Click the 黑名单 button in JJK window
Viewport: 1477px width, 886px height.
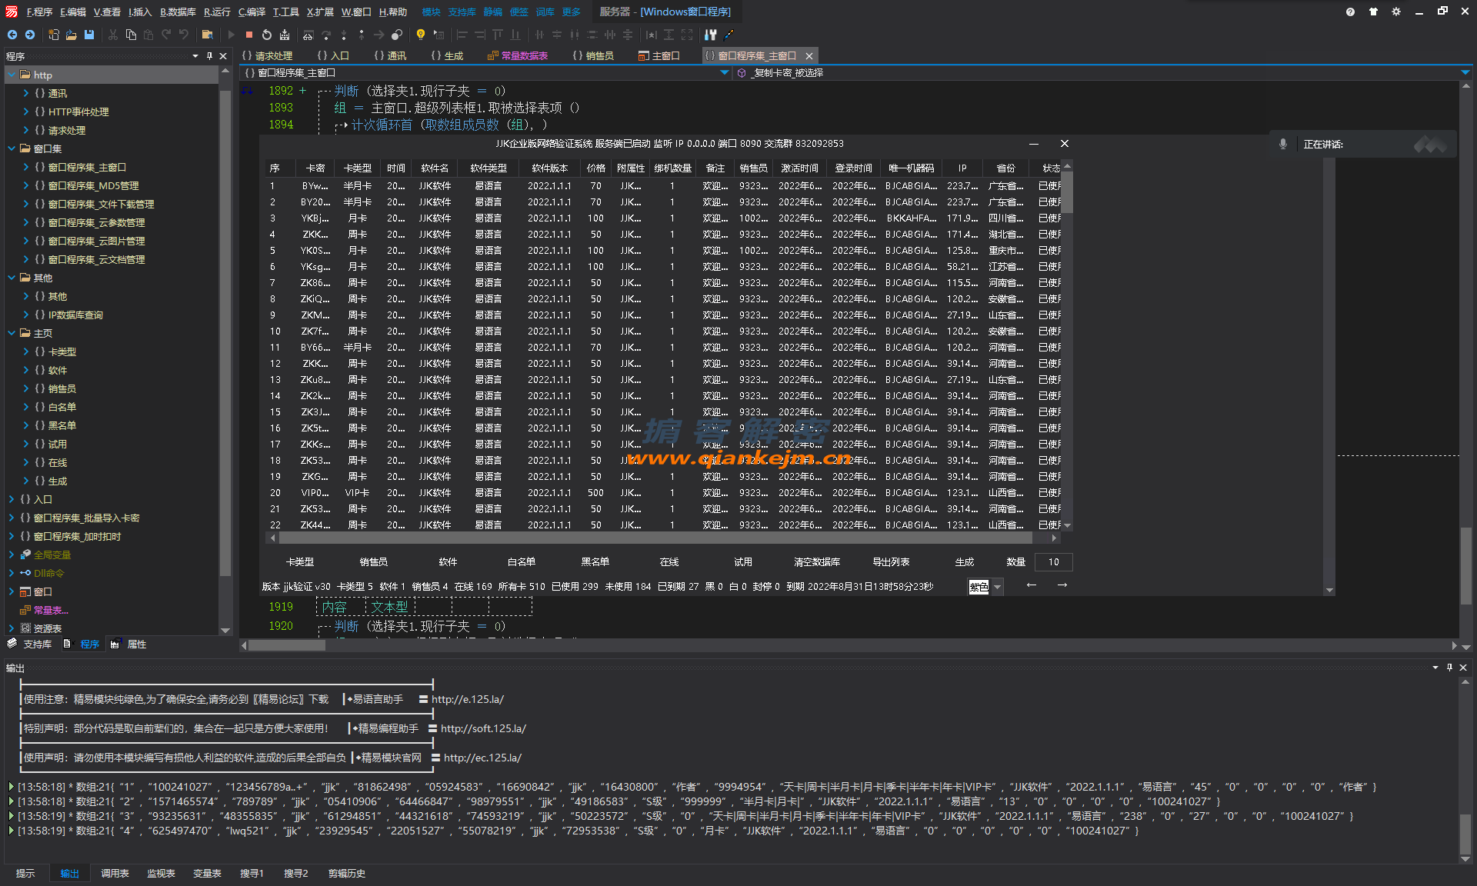595,562
